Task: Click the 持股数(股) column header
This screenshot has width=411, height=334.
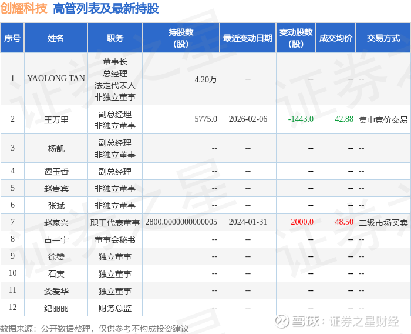Action: (x=181, y=38)
